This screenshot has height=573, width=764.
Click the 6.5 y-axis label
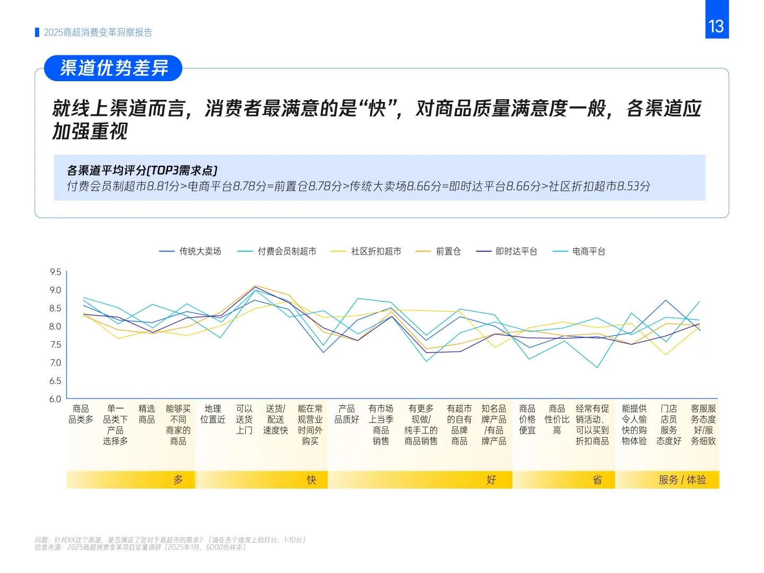[x=55, y=381]
